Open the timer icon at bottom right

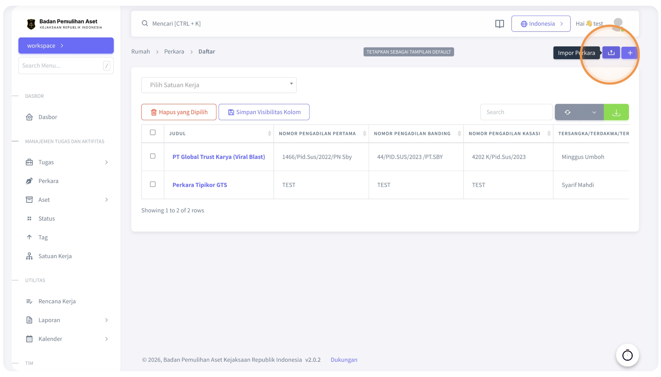coord(627,355)
